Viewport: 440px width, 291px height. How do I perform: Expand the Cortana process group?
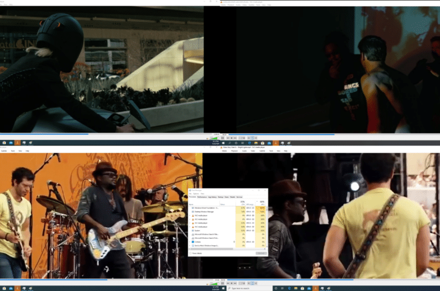[x=190, y=242]
